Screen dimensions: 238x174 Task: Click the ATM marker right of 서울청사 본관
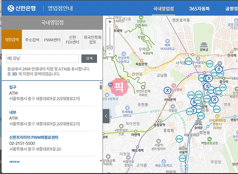[x=210, y=64]
